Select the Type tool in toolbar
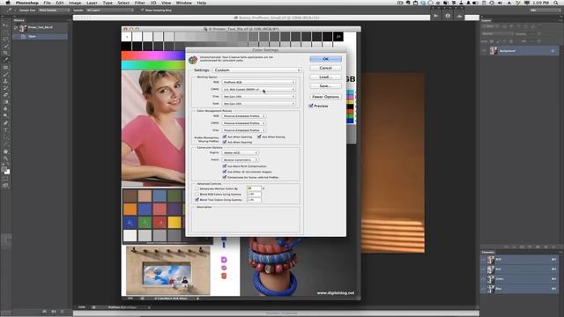The height and width of the screenshot is (317, 564). coord(5,130)
